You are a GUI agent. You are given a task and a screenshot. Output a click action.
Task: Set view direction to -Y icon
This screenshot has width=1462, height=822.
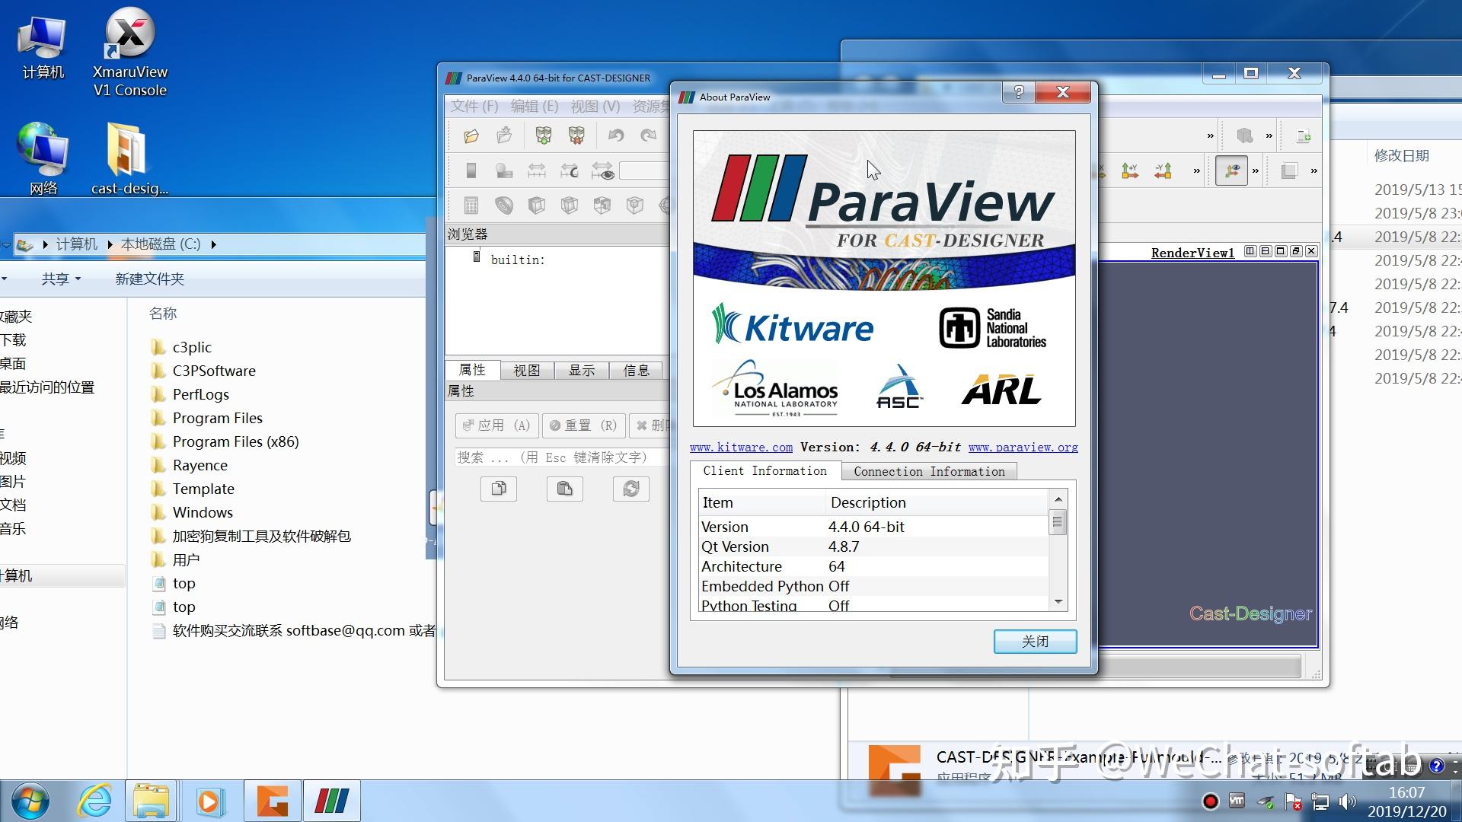coord(1163,171)
